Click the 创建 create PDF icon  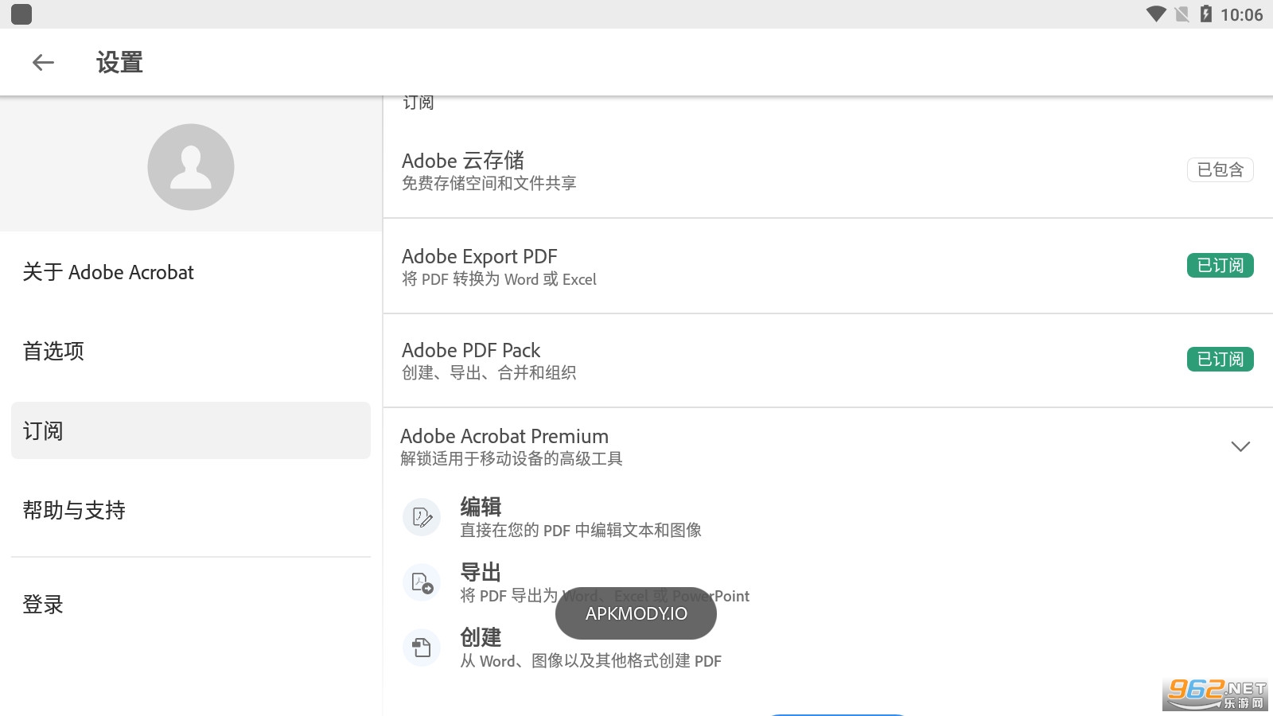(x=422, y=648)
